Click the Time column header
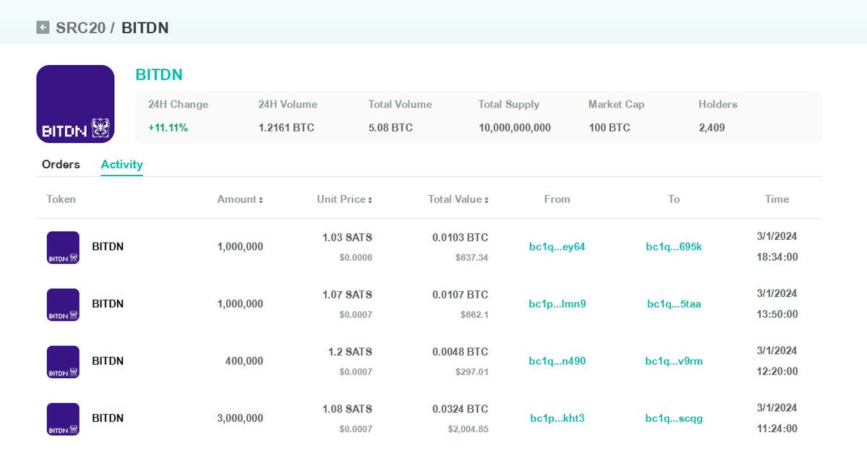This screenshot has height=453, width=867. pyautogui.click(x=777, y=199)
